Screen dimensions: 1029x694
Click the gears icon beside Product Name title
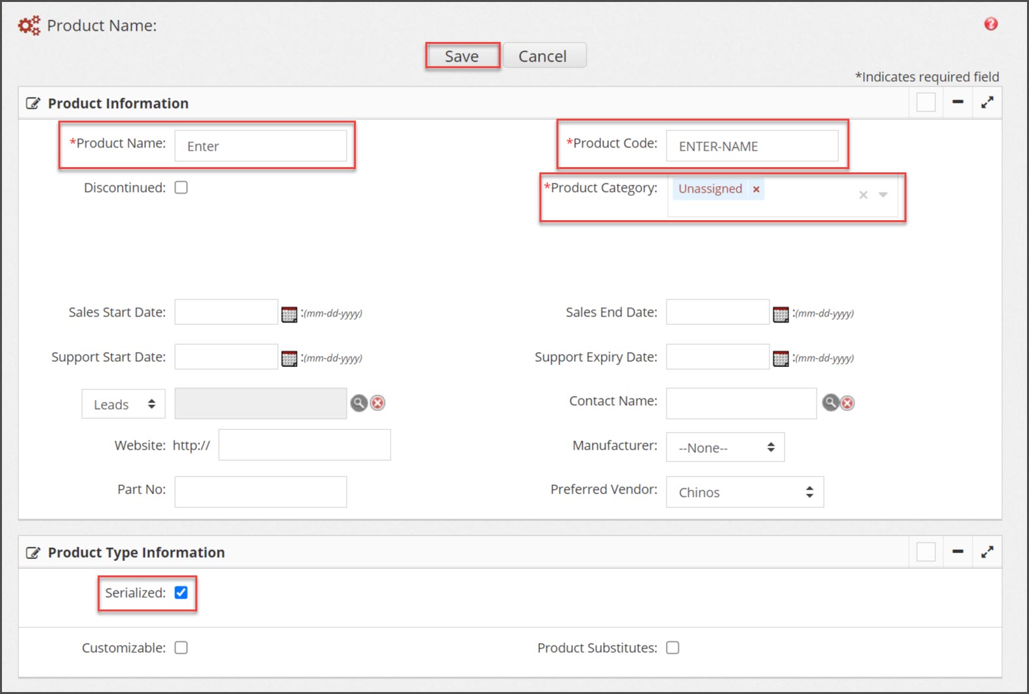coord(29,26)
